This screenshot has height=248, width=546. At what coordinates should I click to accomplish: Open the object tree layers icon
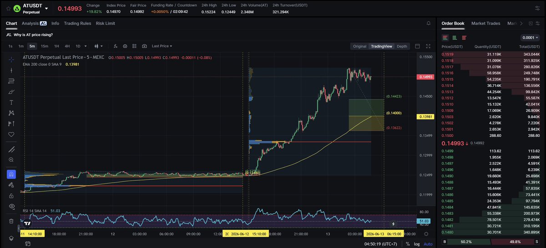coord(11,238)
